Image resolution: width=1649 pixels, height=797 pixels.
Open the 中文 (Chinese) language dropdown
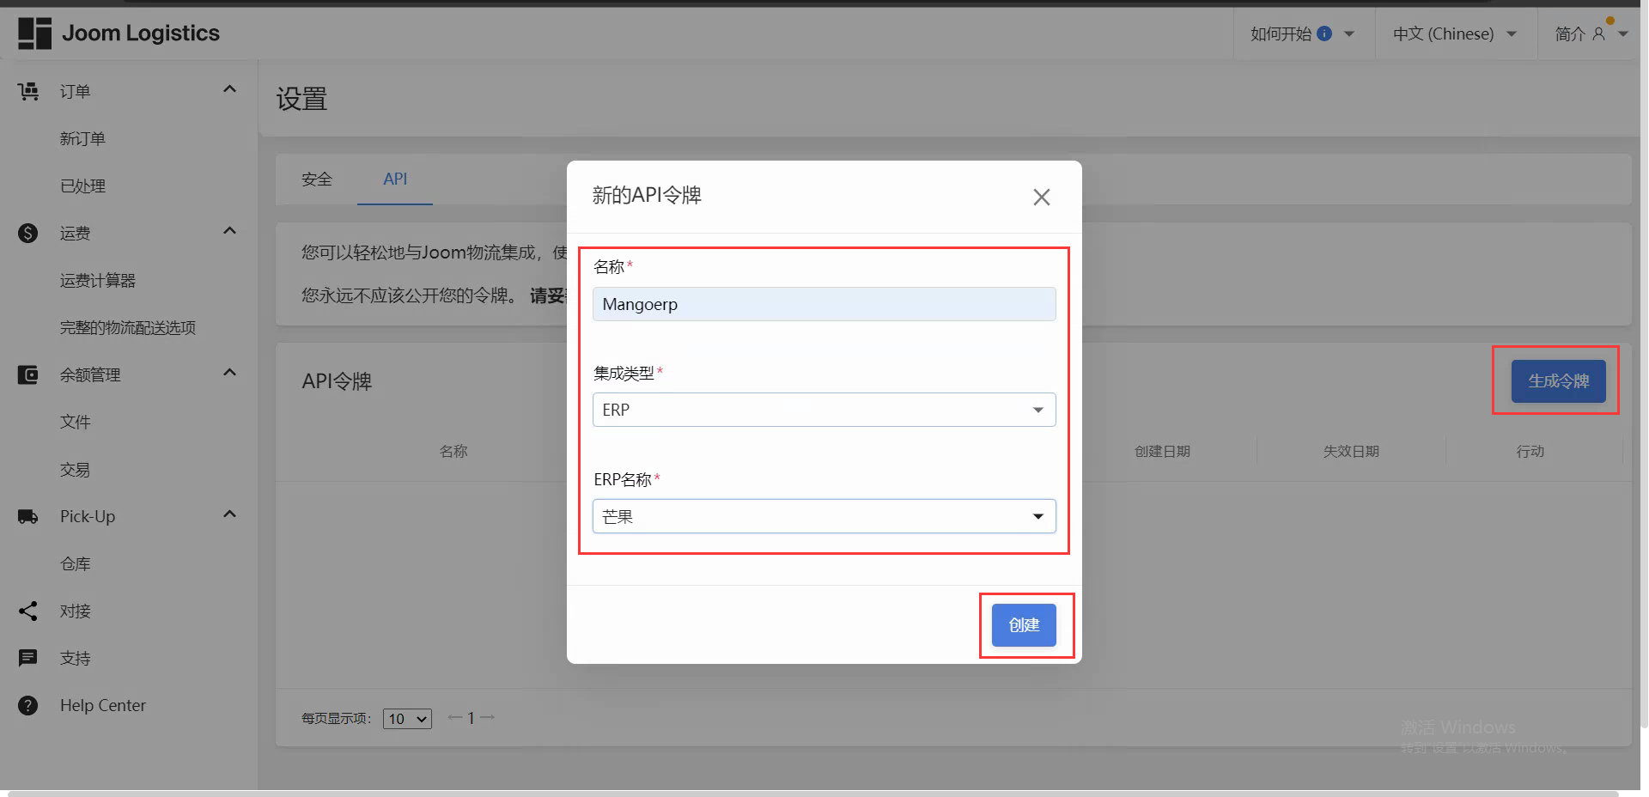pos(1455,33)
